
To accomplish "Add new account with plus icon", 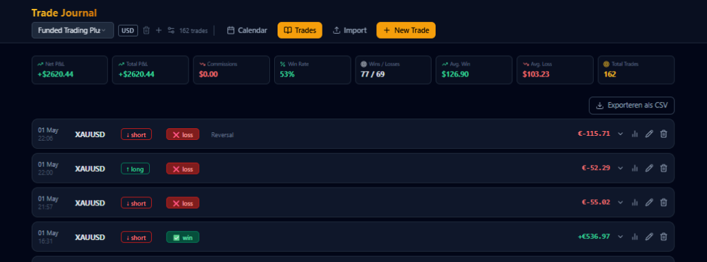I will tap(159, 30).
